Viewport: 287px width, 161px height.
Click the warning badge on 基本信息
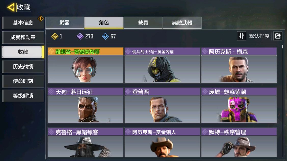click(41, 19)
